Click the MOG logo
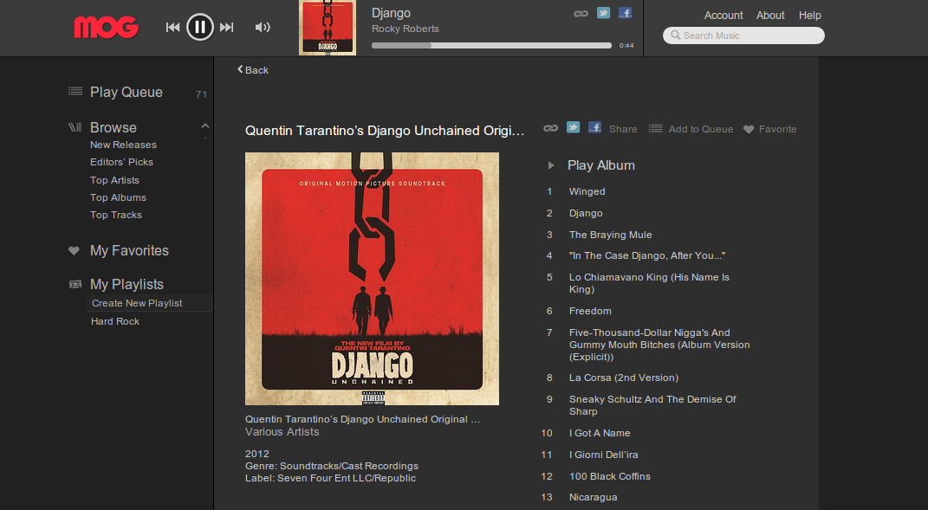This screenshot has width=928, height=510. [107, 27]
